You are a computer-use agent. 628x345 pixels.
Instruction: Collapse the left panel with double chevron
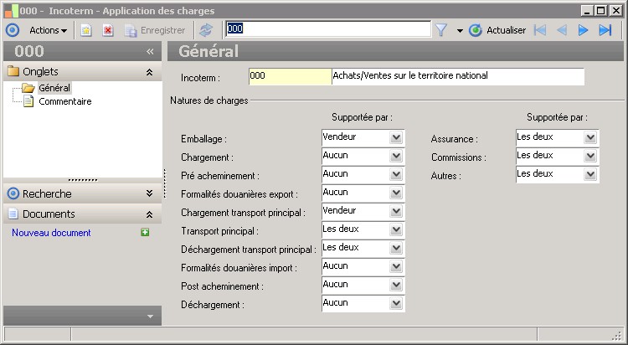click(150, 51)
